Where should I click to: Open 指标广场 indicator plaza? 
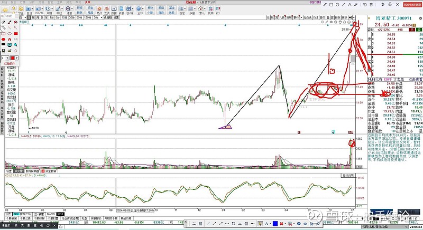(x=22, y=214)
